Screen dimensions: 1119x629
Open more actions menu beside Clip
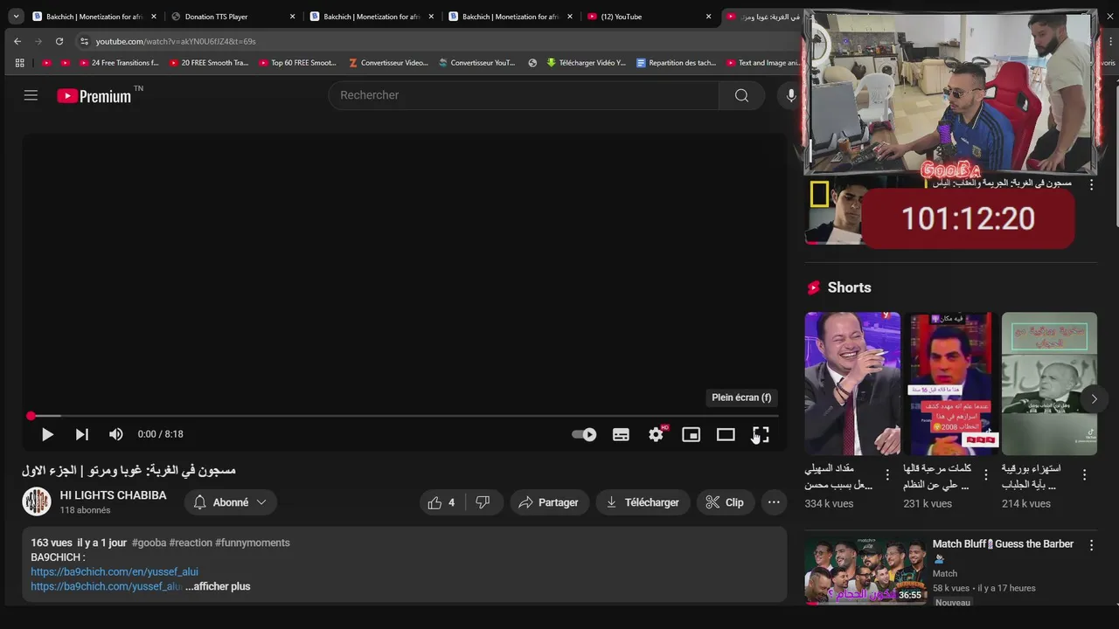tap(774, 502)
